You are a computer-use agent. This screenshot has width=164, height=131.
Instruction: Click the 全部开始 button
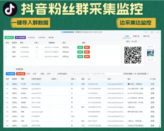pos(31,38)
